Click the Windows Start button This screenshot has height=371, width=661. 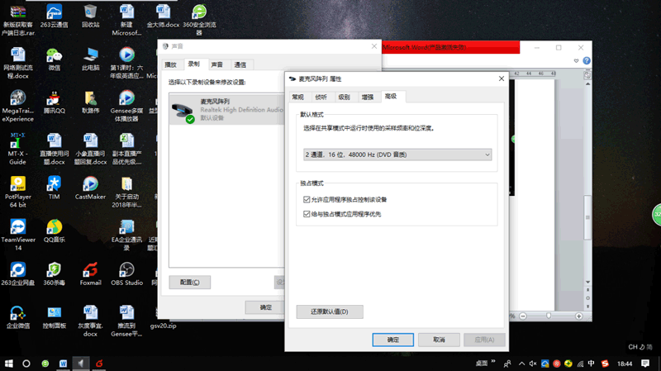point(9,363)
